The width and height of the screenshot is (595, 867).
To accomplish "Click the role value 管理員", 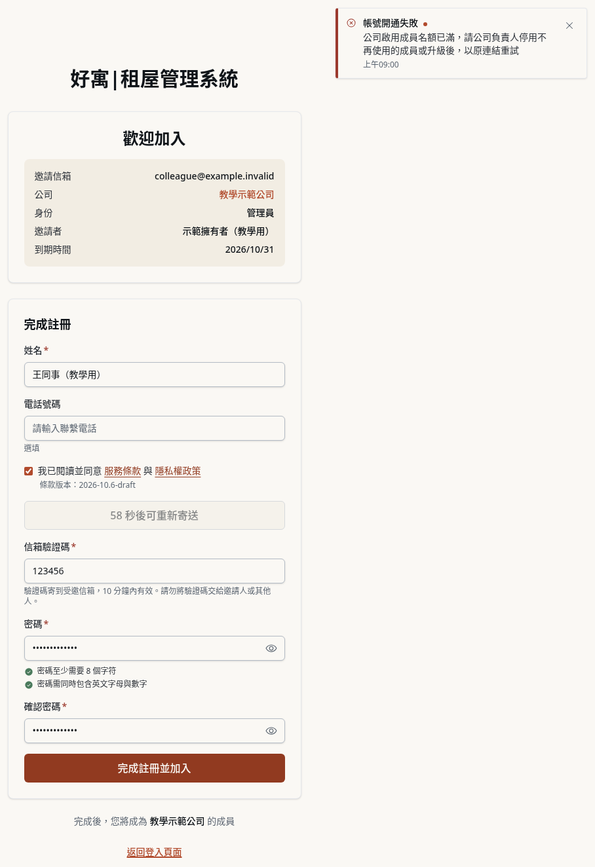I will [260, 213].
